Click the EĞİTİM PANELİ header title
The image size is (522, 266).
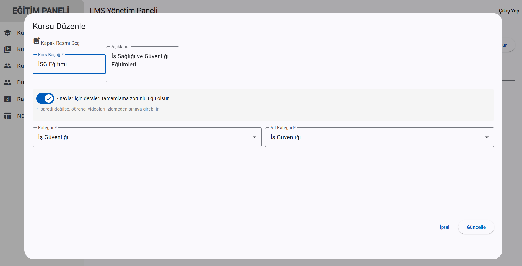(41, 11)
